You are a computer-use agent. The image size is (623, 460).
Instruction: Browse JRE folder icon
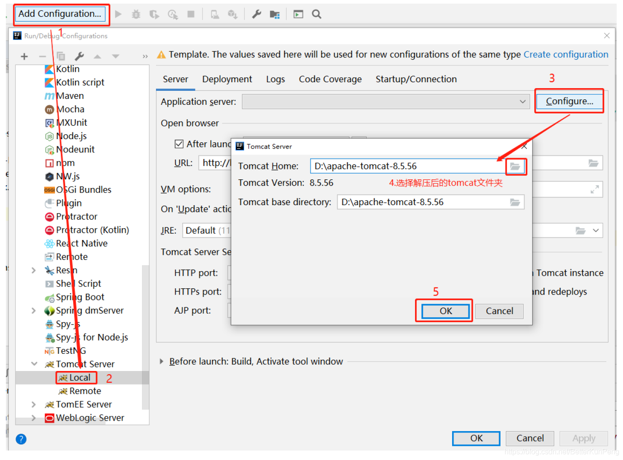[581, 230]
